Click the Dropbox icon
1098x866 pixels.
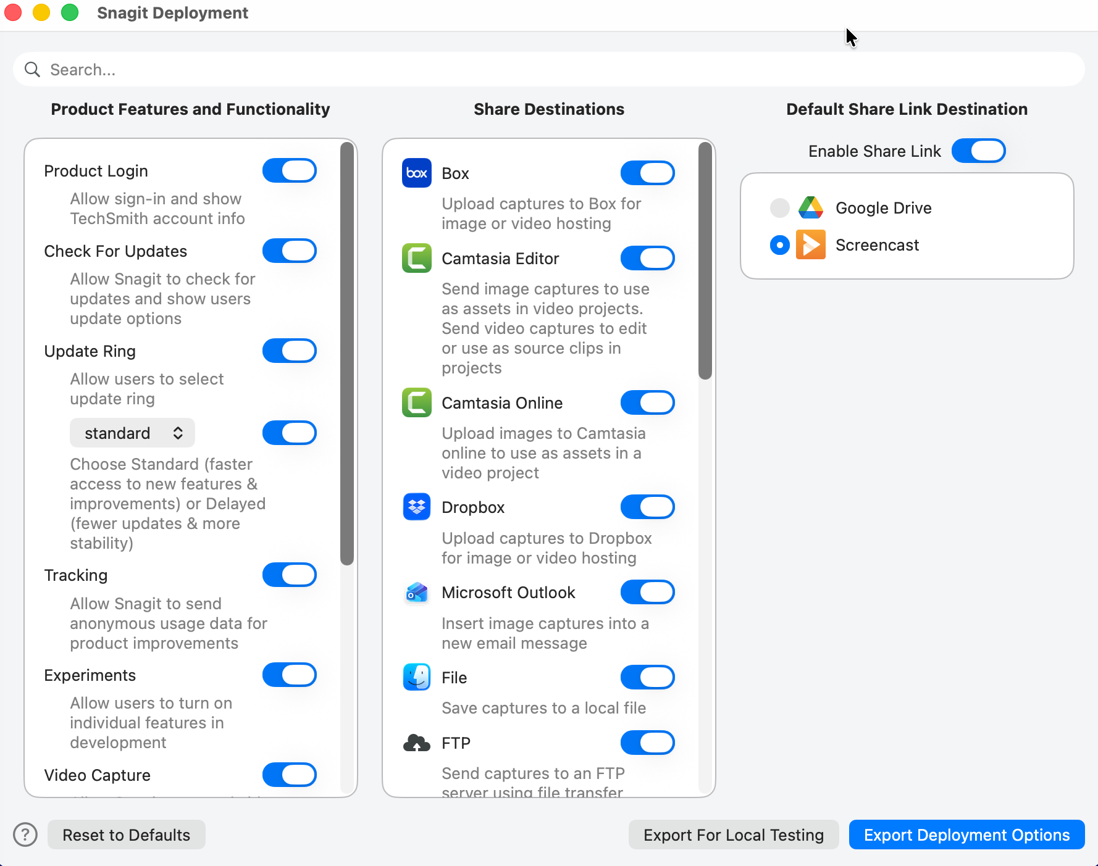click(417, 507)
